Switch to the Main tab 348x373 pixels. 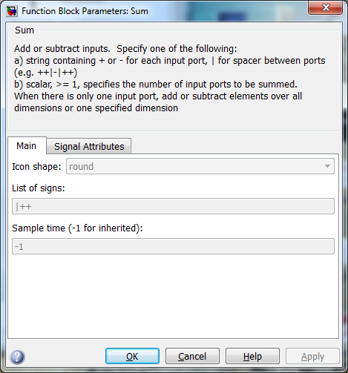[x=27, y=146]
